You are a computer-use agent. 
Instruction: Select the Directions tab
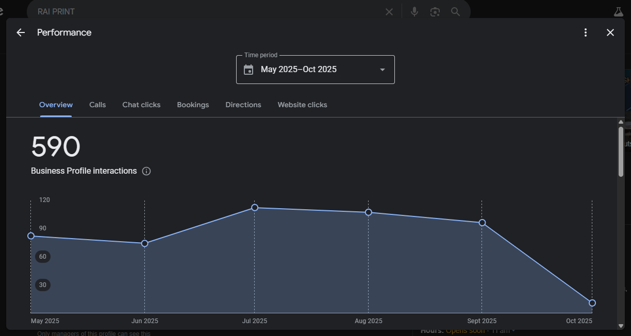[x=243, y=105]
